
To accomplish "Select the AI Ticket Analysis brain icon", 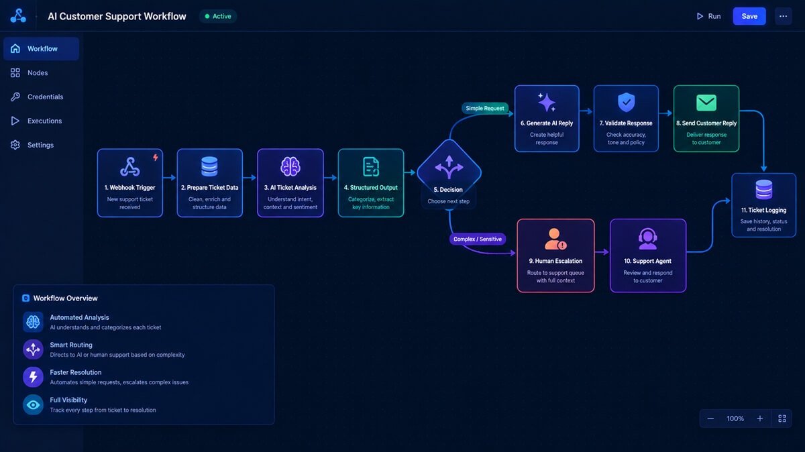I will coord(290,166).
